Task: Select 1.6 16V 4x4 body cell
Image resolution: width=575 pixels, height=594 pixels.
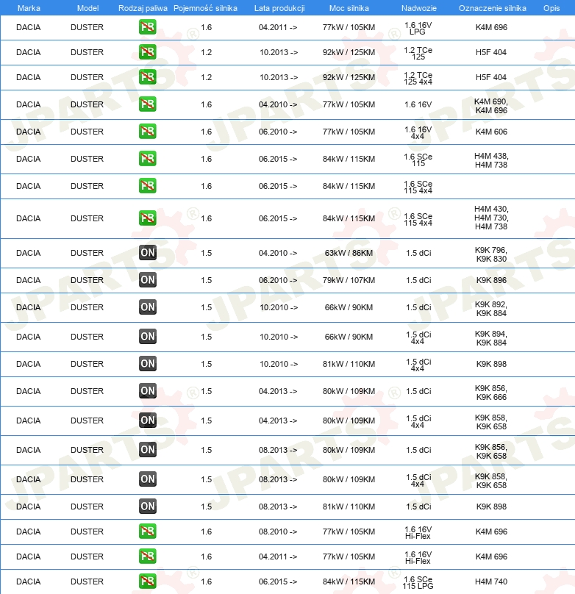Action: point(418,133)
